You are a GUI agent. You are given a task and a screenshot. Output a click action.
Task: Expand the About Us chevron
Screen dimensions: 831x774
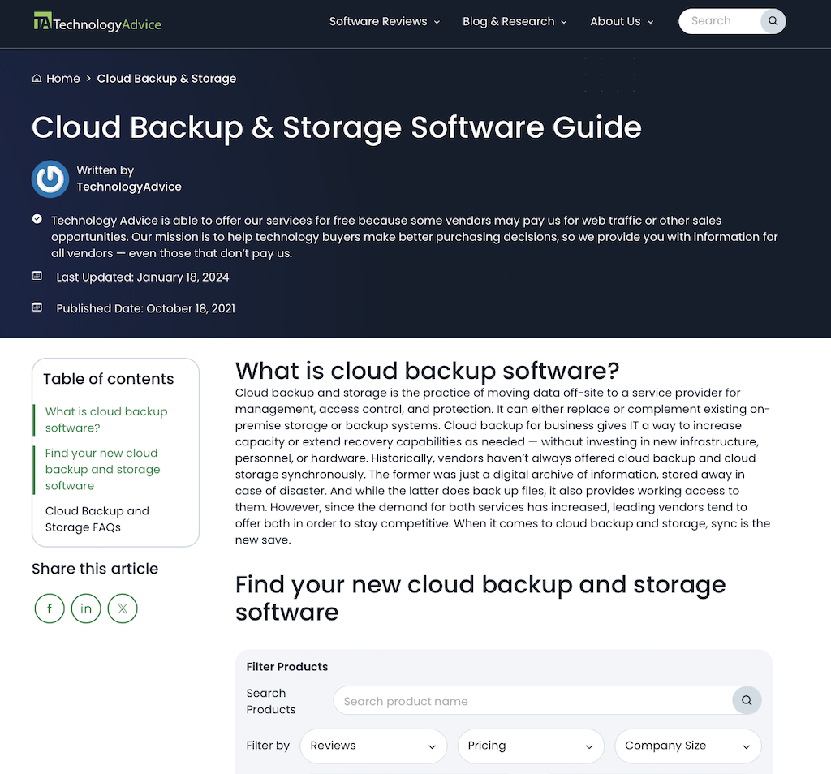650,22
